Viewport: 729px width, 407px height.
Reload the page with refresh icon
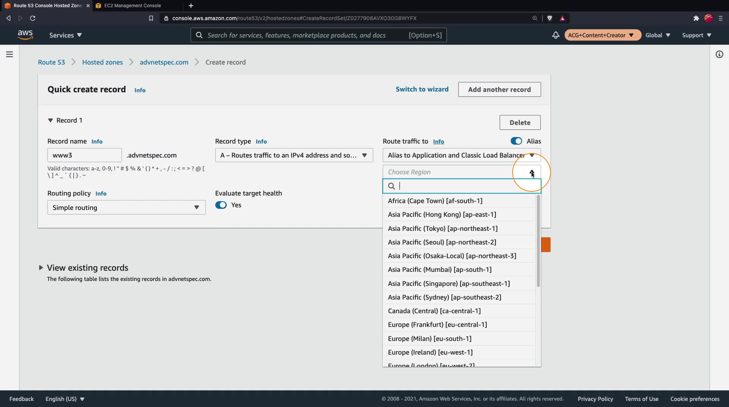pos(33,18)
